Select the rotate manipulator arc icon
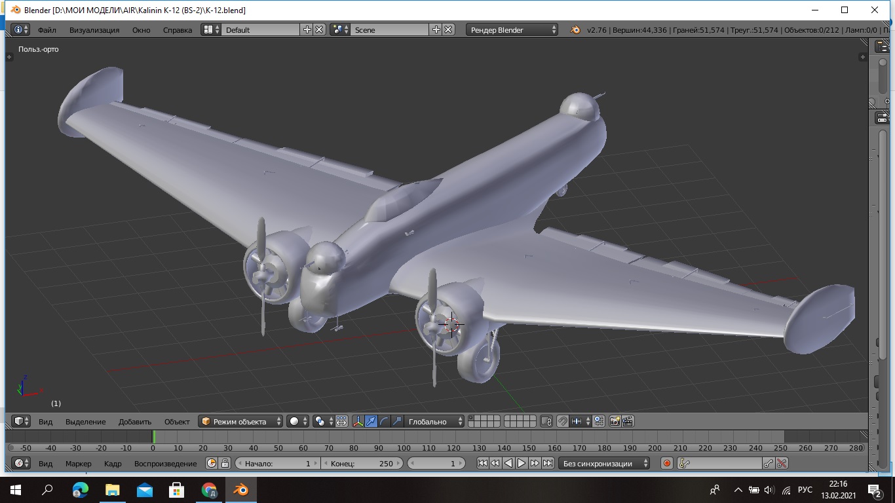This screenshot has width=895, height=503. click(384, 421)
